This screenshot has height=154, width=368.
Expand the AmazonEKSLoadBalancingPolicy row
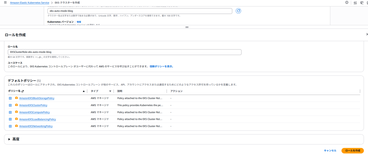coord(10,119)
